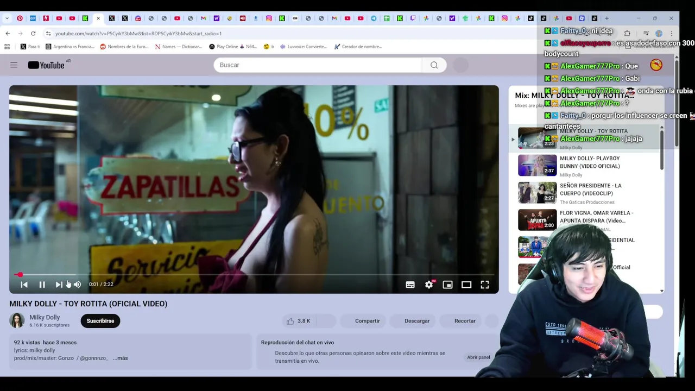Mute the video with the speaker icon
The width and height of the screenshot is (695, 391).
(x=77, y=285)
